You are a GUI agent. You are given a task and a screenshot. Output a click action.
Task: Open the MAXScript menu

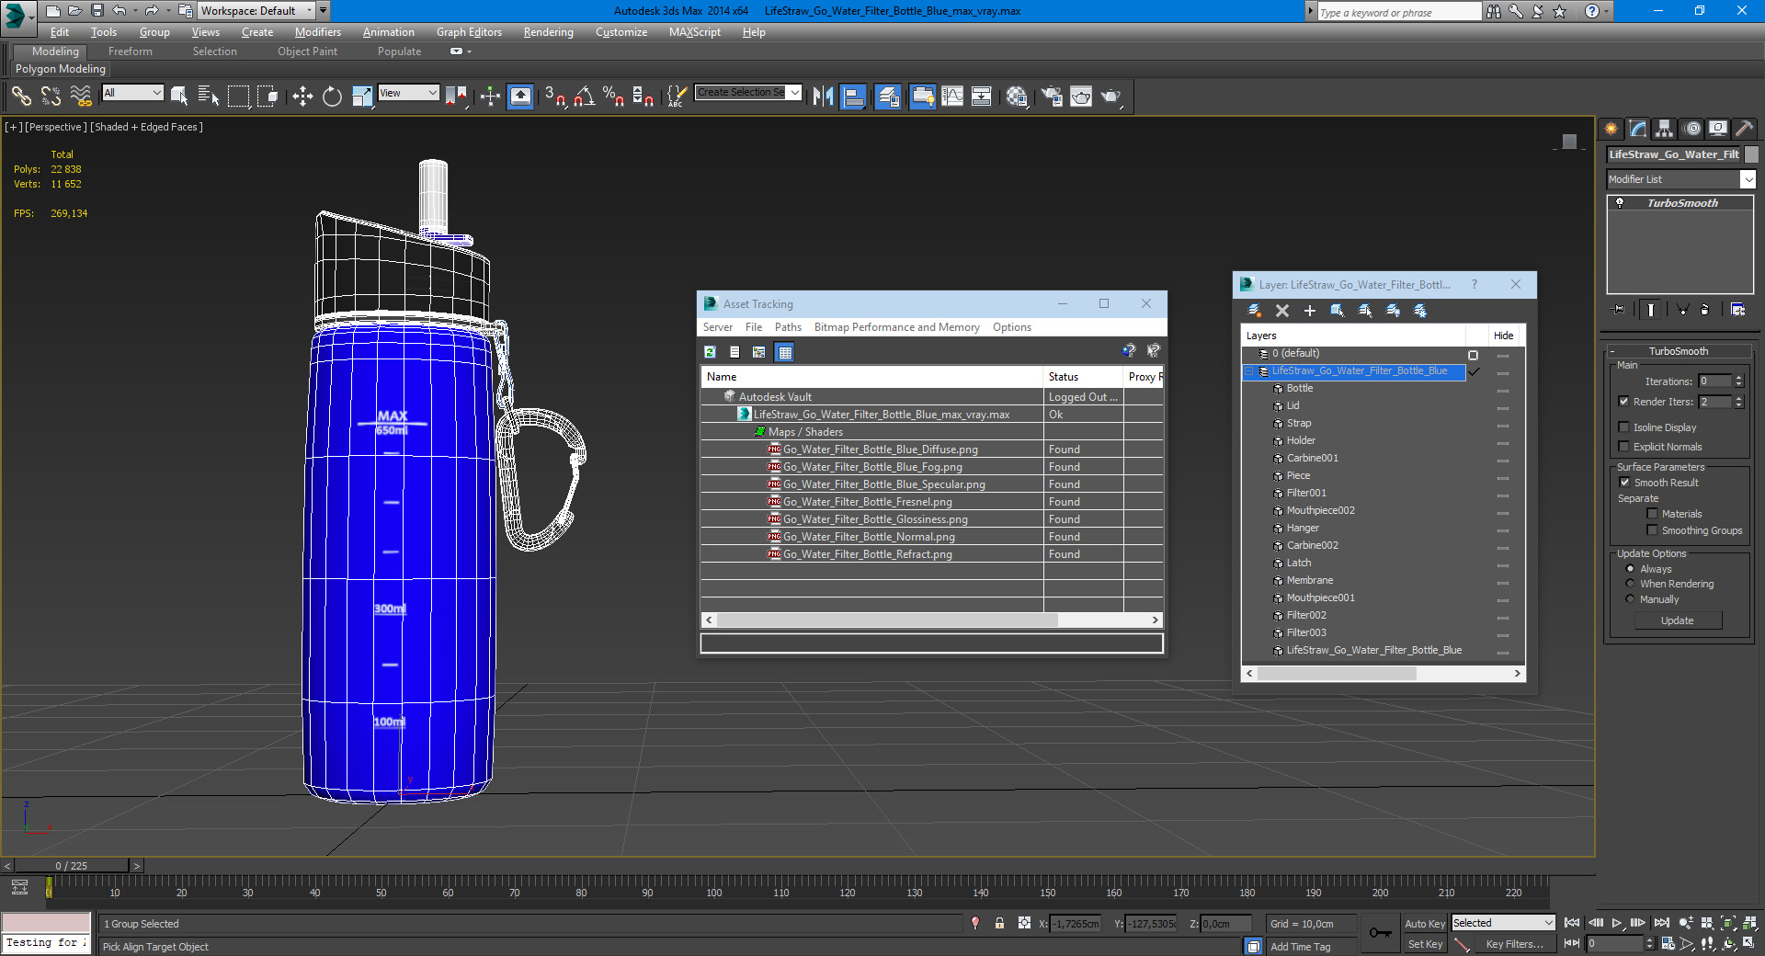(695, 32)
